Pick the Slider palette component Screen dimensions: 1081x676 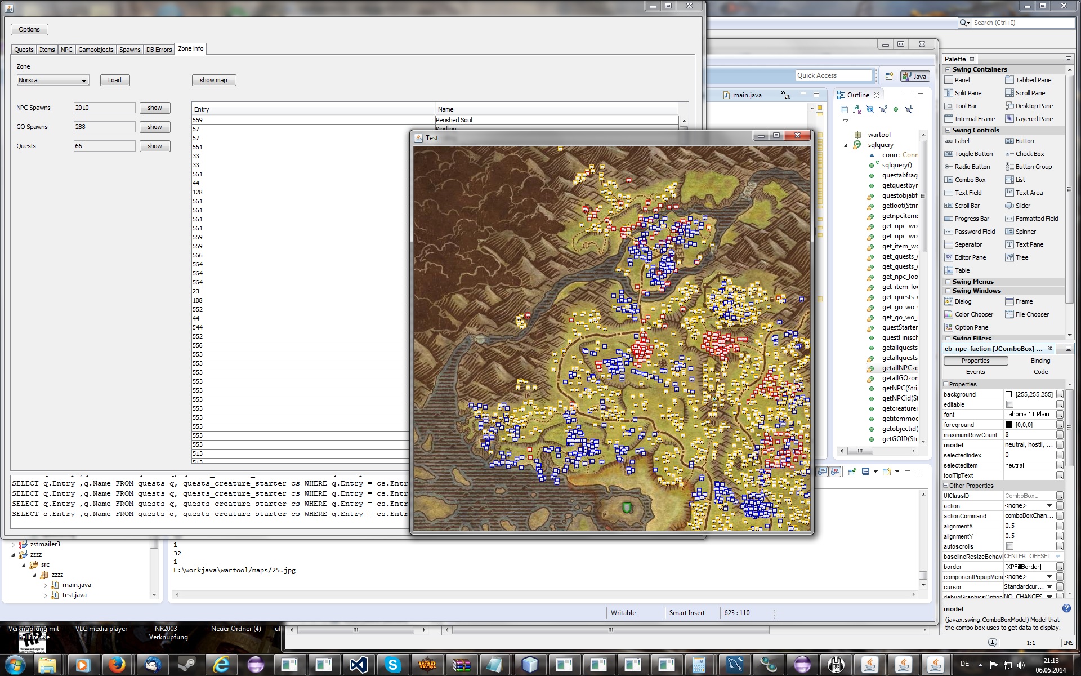[x=1018, y=206]
